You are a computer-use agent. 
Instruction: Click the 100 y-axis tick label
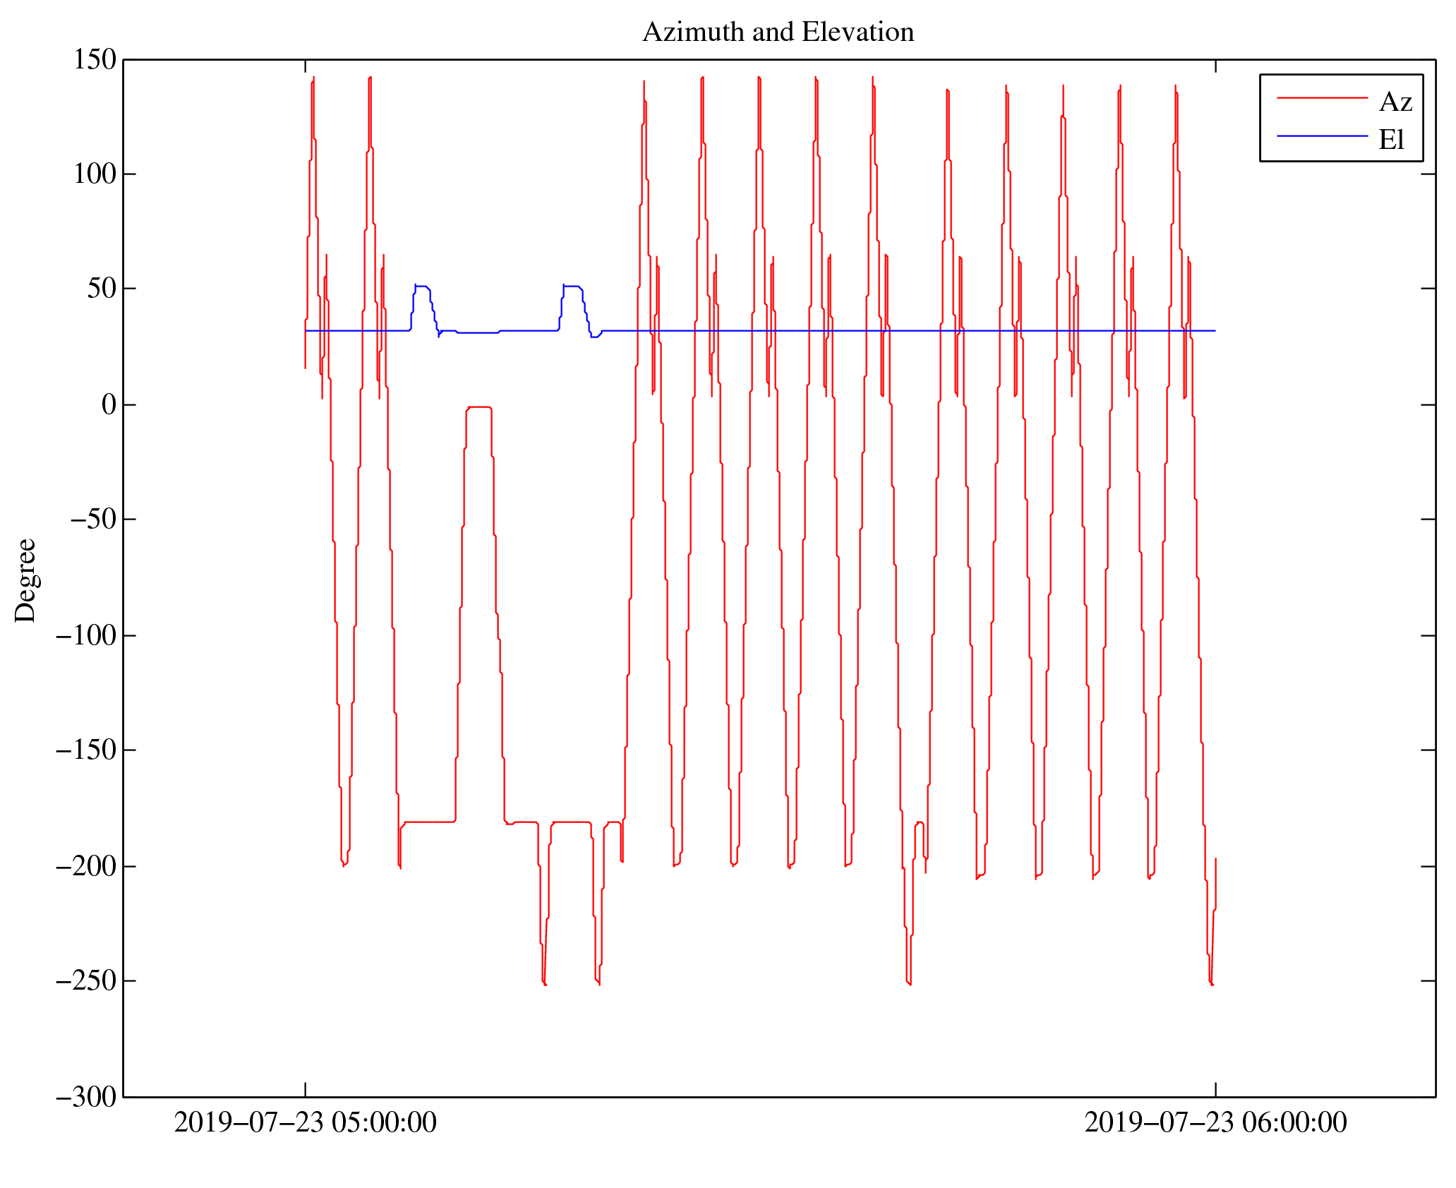(x=95, y=174)
